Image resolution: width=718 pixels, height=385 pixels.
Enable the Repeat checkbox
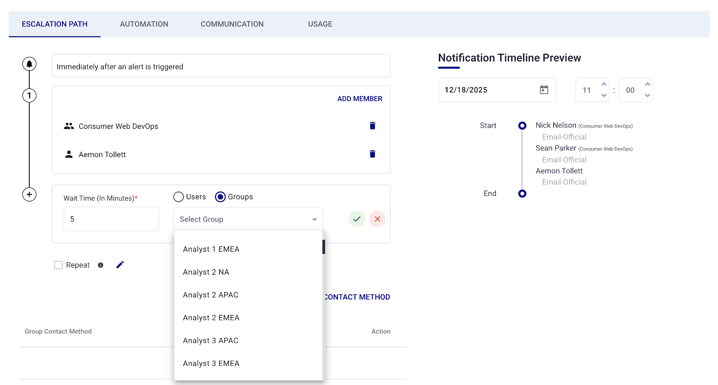click(x=58, y=265)
